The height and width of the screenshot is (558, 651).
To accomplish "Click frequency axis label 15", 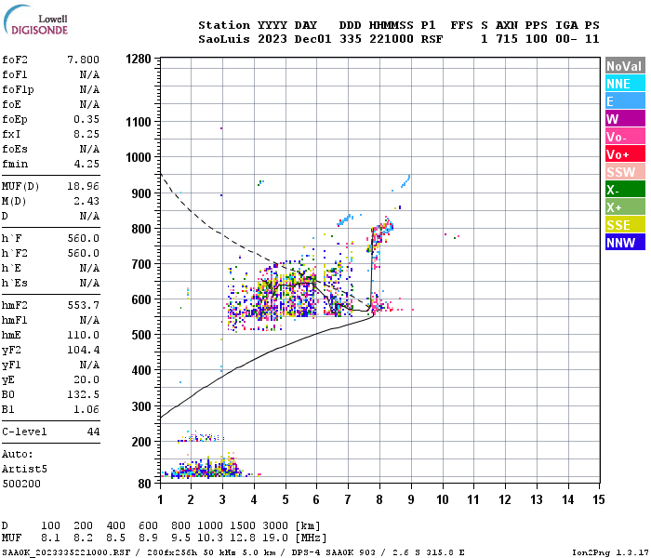I will point(599,499).
